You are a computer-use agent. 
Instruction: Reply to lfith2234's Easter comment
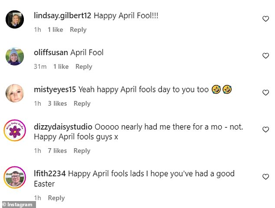pos(56,198)
